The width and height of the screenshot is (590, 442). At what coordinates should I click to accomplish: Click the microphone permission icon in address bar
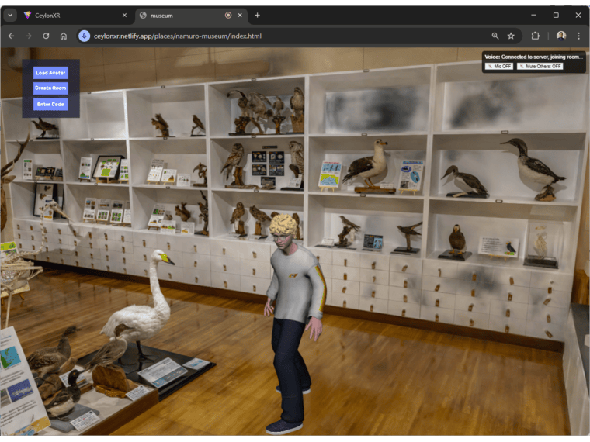(x=84, y=36)
